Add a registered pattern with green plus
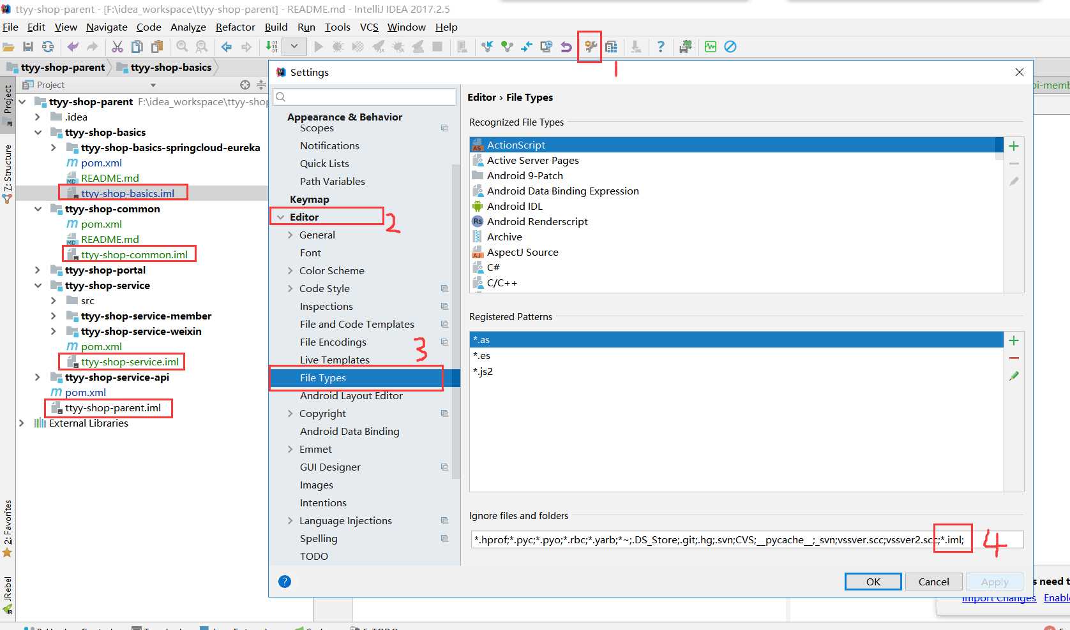 coord(1014,341)
